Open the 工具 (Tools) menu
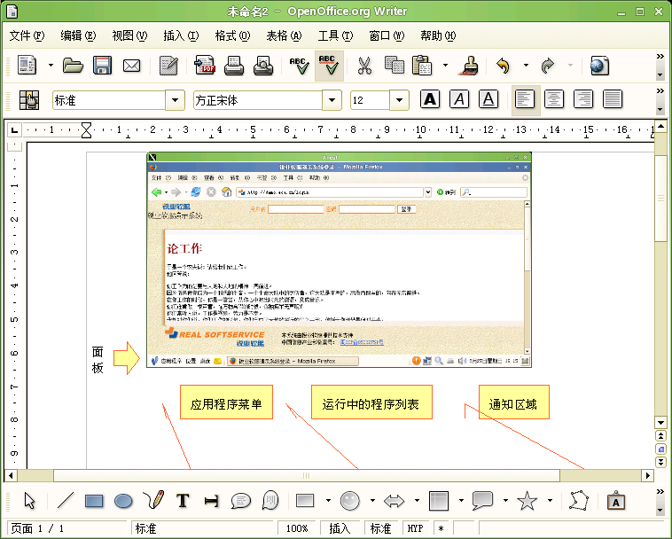Screen dimensions: 672x539 pyautogui.click(x=334, y=35)
